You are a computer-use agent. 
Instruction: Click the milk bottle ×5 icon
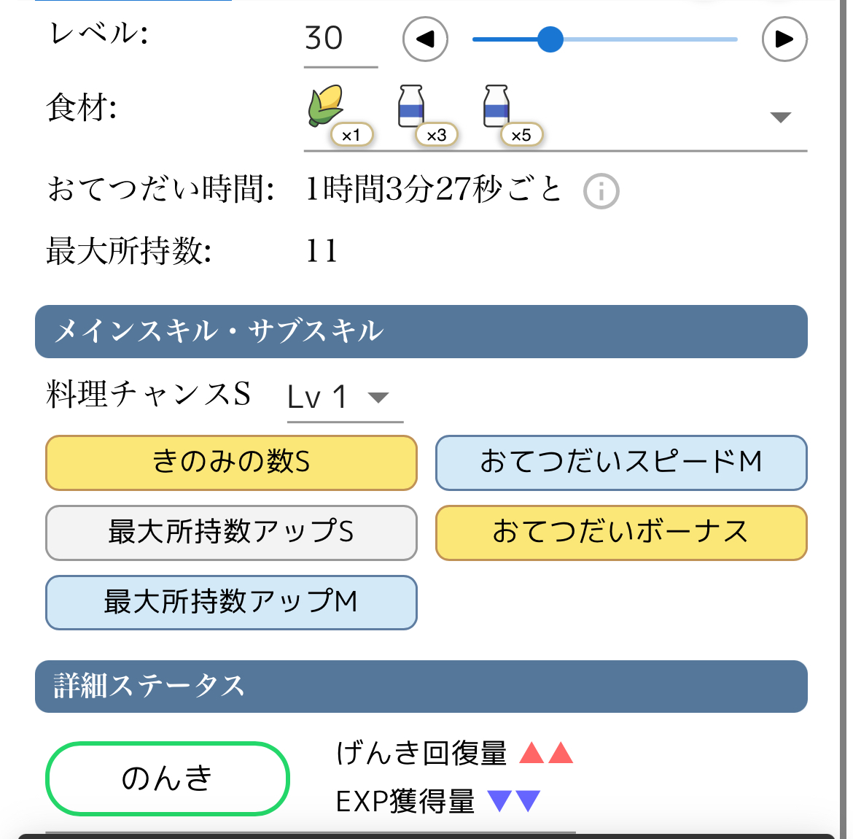496,107
